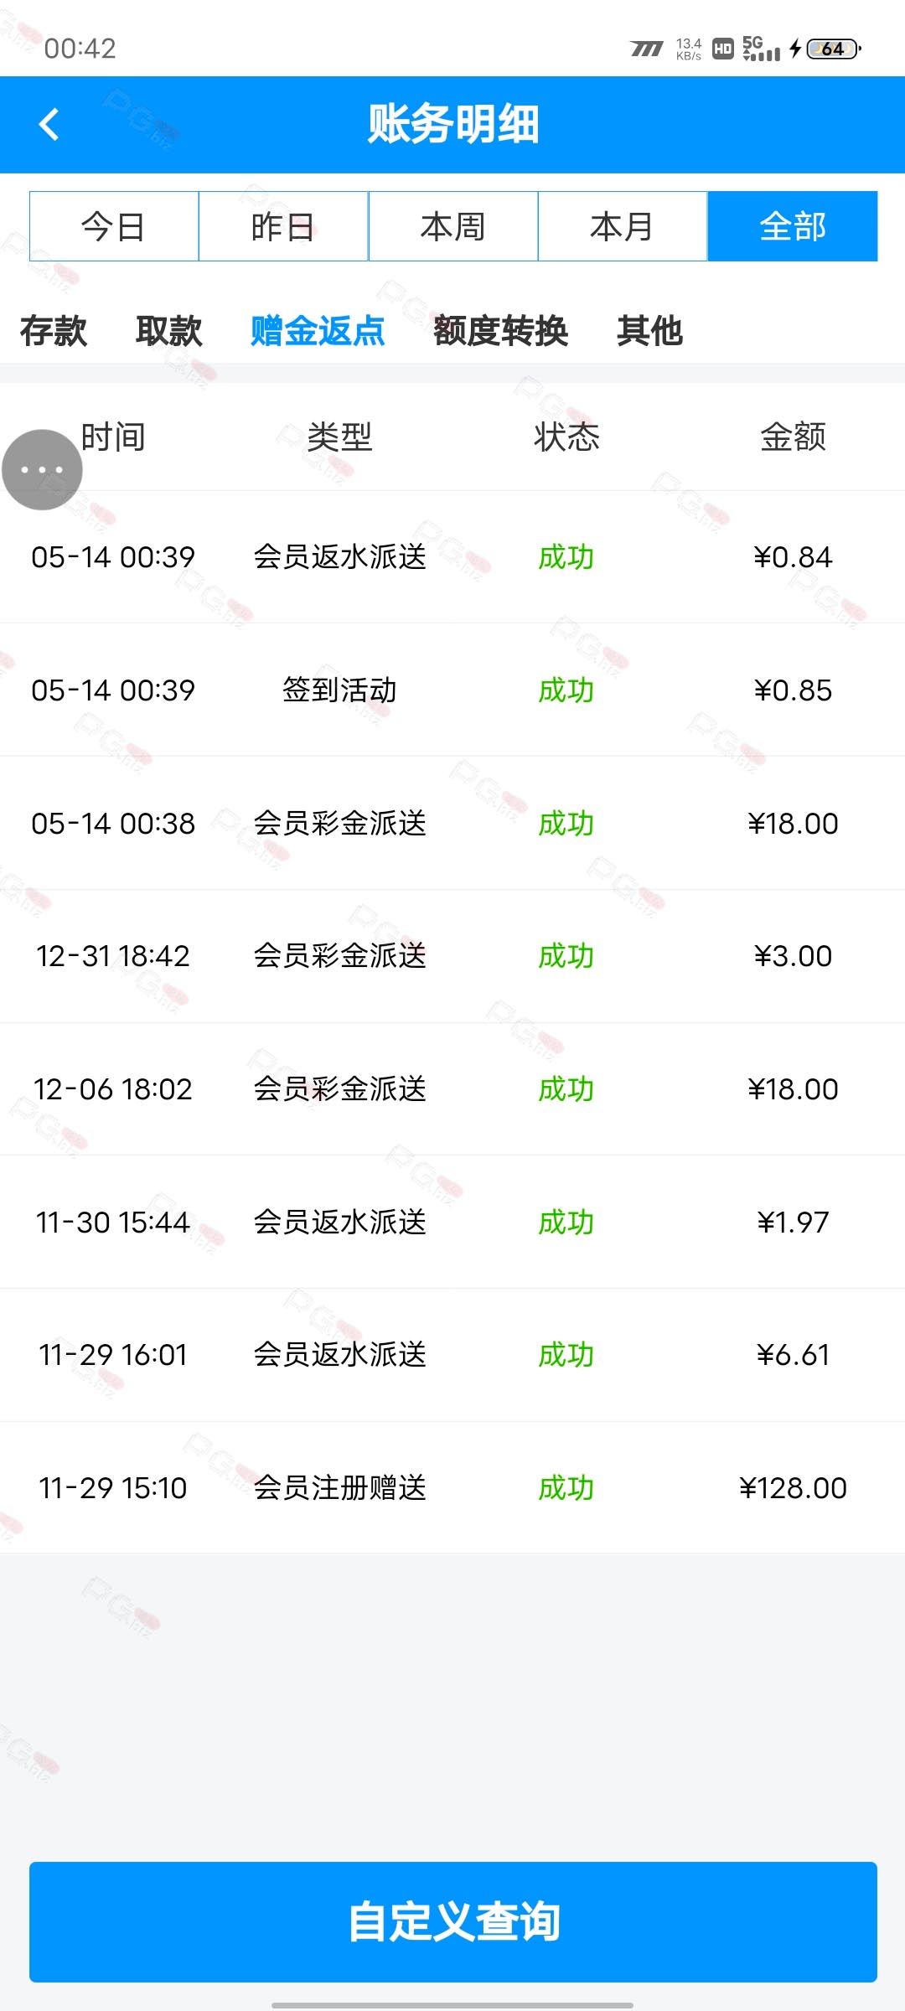The image size is (905, 2011).
Task: Switch to the 额度转换 category
Action: [500, 331]
